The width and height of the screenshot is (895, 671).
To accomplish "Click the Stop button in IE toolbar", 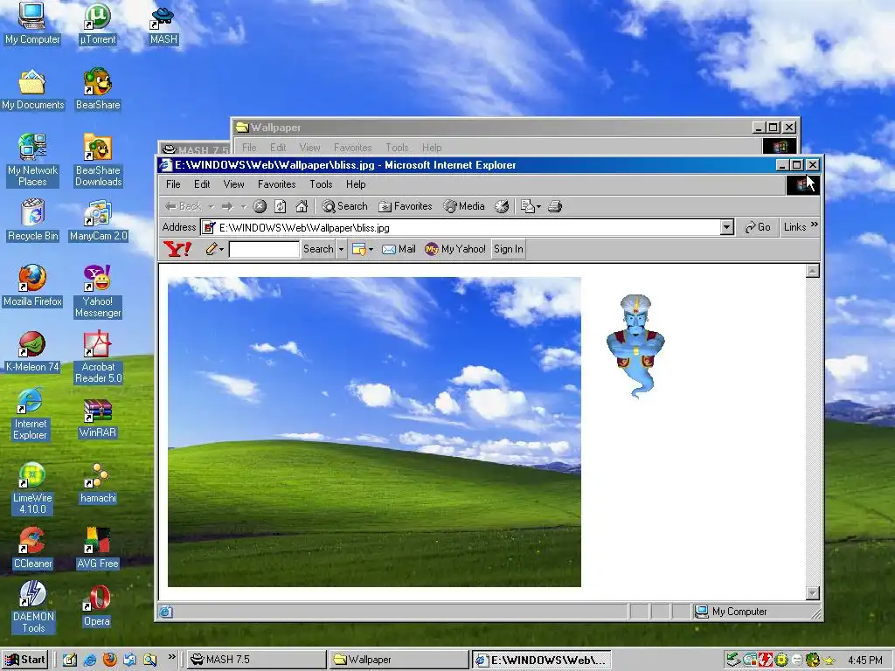I will pyautogui.click(x=260, y=206).
